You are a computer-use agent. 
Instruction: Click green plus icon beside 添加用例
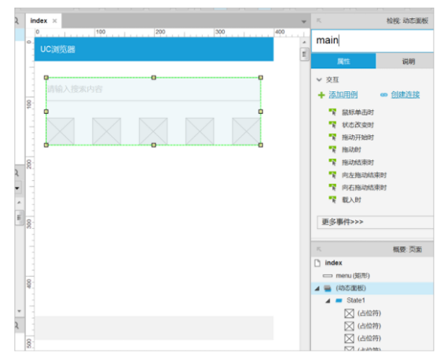pyautogui.click(x=321, y=95)
